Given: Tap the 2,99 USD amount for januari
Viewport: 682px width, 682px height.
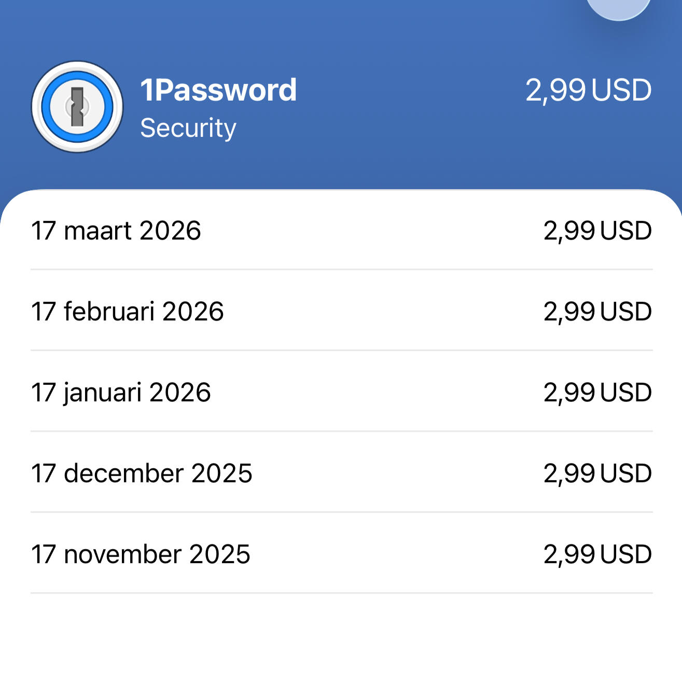Looking at the screenshot, I should (597, 393).
